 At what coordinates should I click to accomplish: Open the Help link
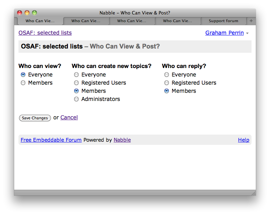point(243,140)
